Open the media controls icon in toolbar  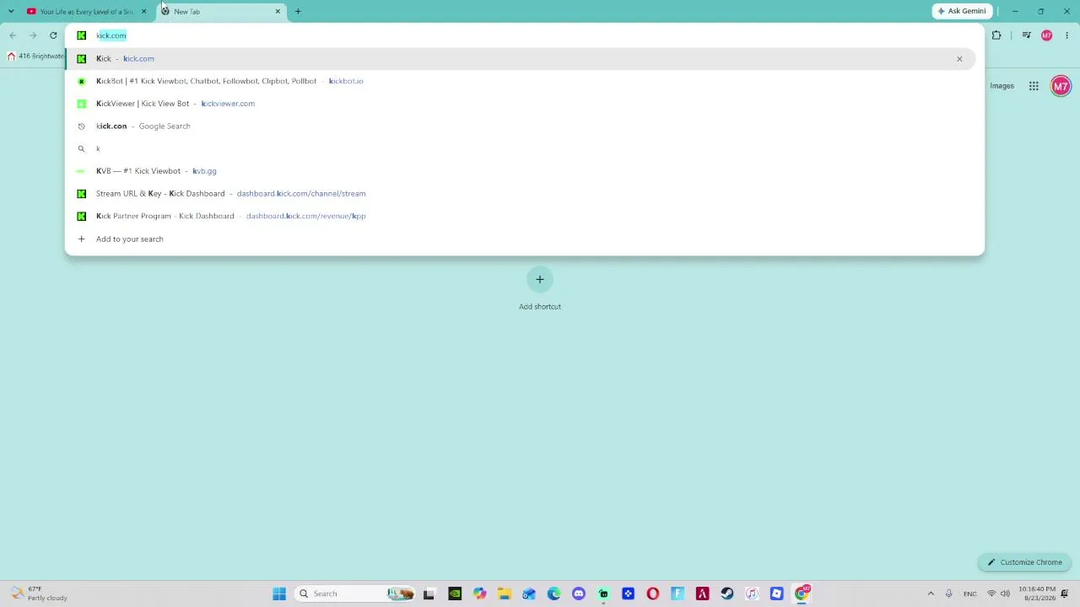click(1026, 35)
